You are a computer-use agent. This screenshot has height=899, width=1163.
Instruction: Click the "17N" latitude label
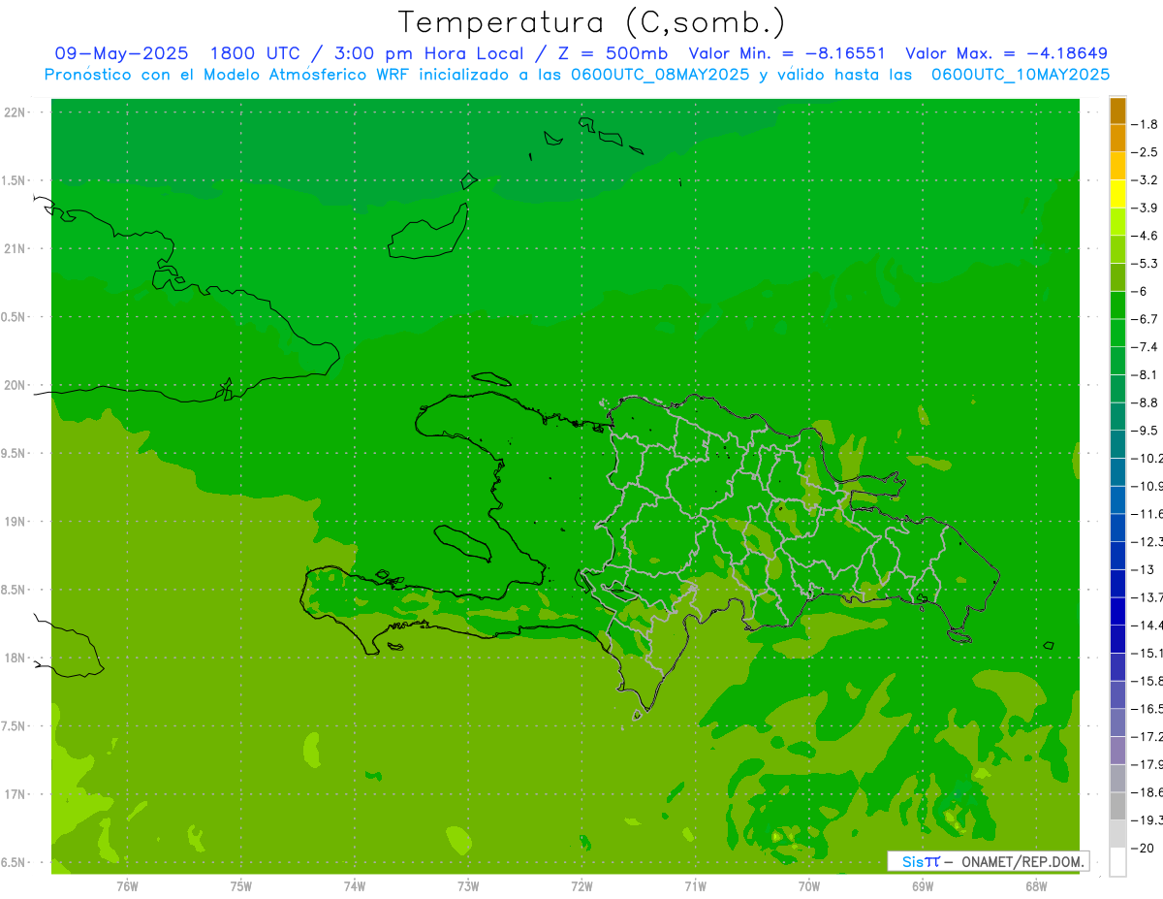[15, 794]
